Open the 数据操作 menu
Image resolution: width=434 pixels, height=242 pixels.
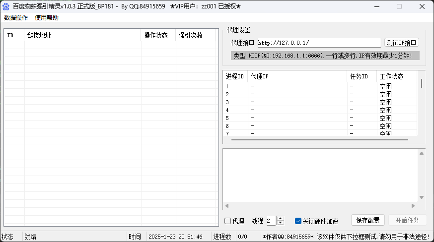click(x=16, y=18)
